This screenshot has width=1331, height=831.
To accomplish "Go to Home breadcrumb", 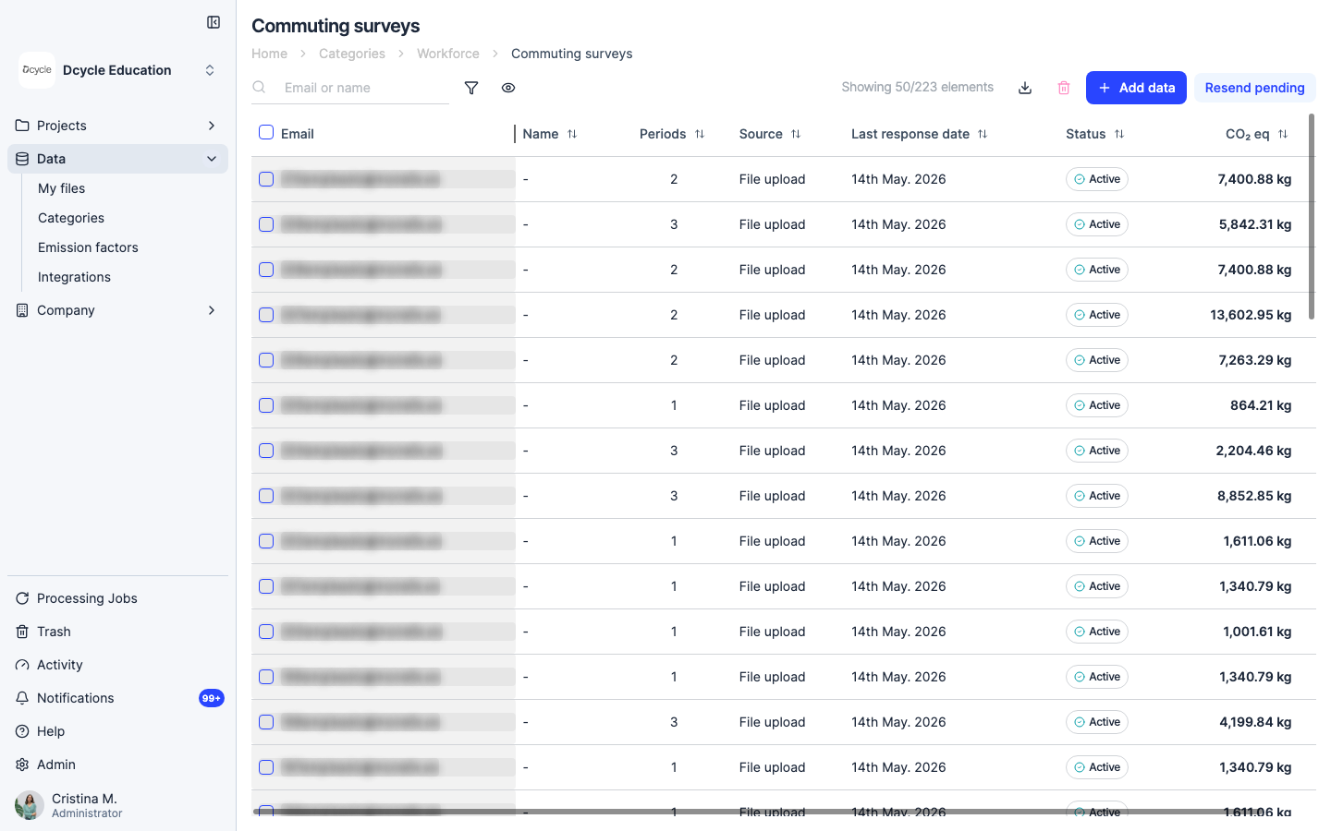I will pos(269,54).
